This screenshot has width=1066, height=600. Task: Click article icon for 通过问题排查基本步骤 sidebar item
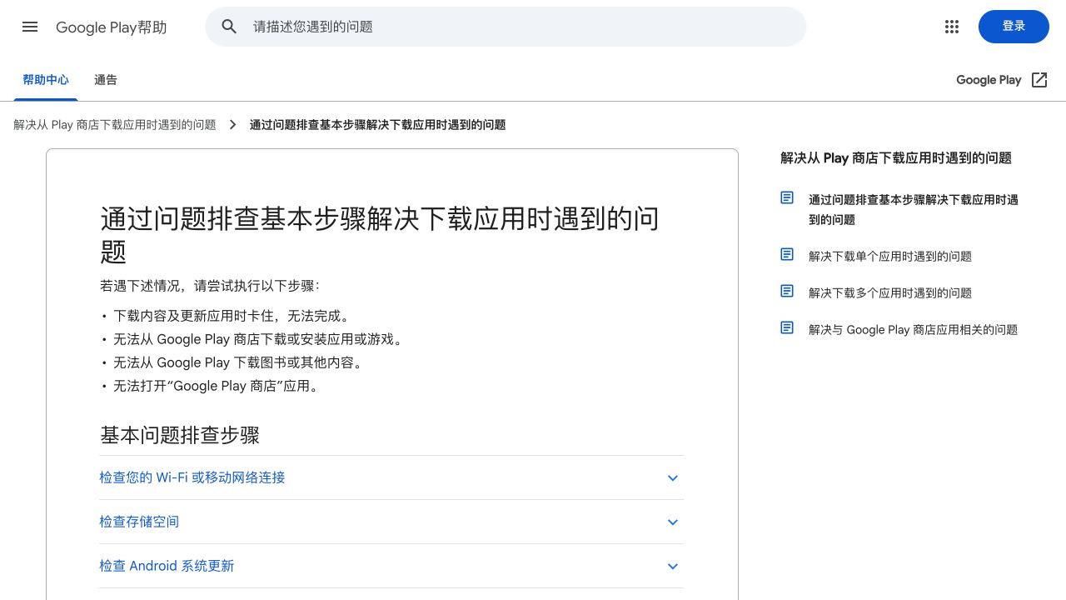[x=787, y=197]
